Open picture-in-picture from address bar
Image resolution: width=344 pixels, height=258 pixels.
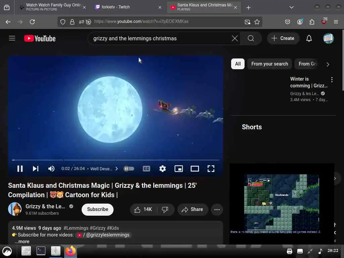tap(248, 22)
